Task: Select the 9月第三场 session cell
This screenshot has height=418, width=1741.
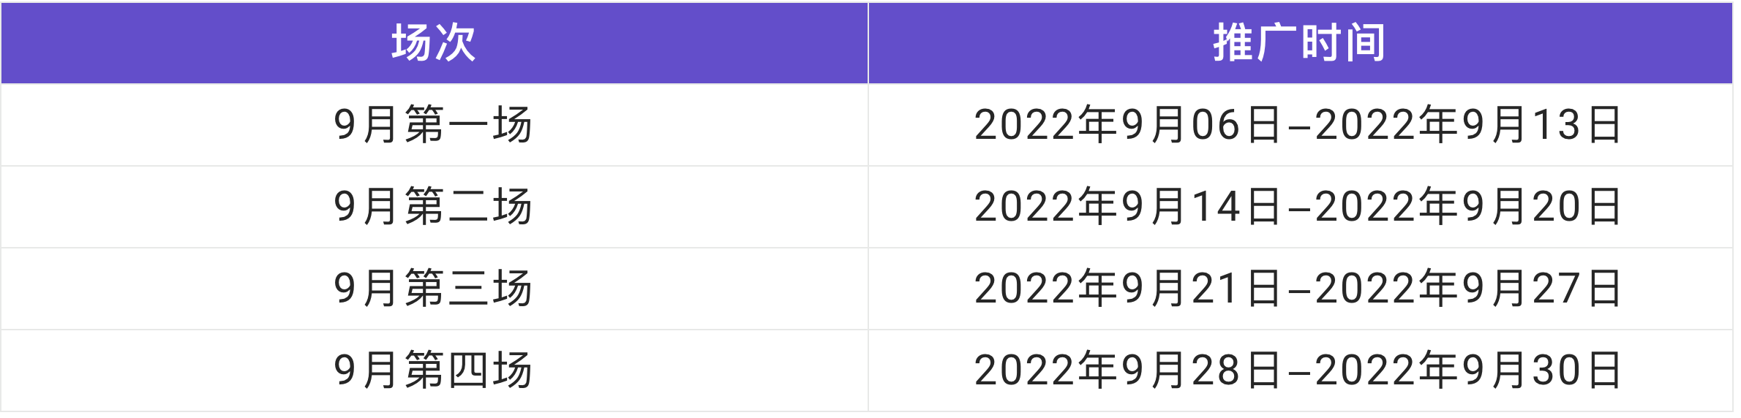Action: pos(433,289)
